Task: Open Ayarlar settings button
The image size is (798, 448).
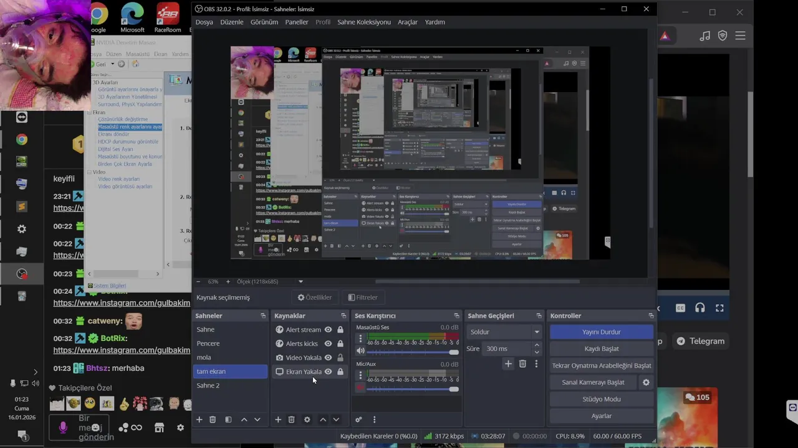Action: (602, 416)
